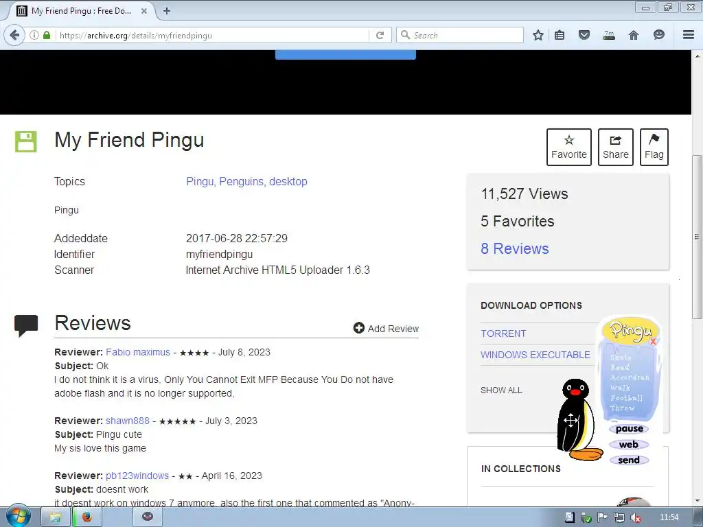Open reviewer shawn888 profile
This screenshot has width=703, height=527.
[x=127, y=421]
